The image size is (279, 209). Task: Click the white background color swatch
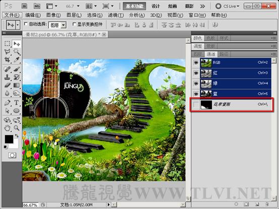16,145
